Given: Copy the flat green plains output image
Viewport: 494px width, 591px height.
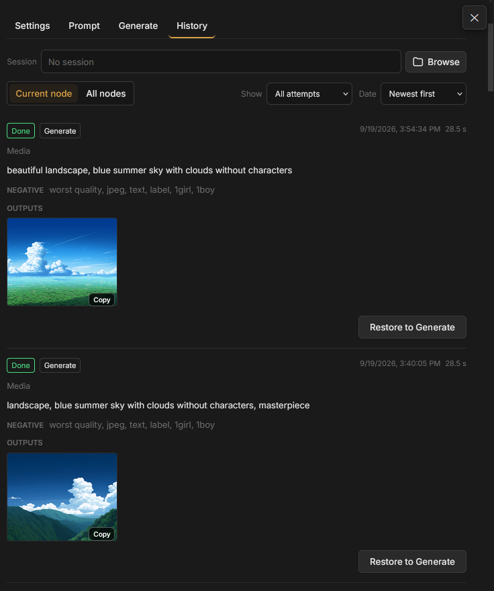Looking at the screenshot, I should (102, 300).
